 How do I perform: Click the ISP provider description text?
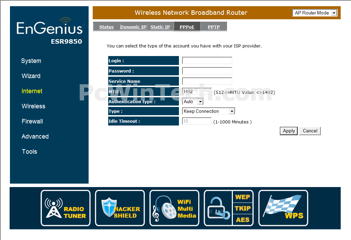[x=184, y=46]
